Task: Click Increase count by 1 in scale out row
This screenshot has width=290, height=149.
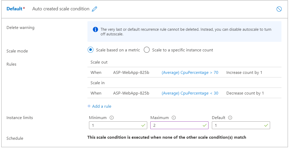Action: point(244,73)
